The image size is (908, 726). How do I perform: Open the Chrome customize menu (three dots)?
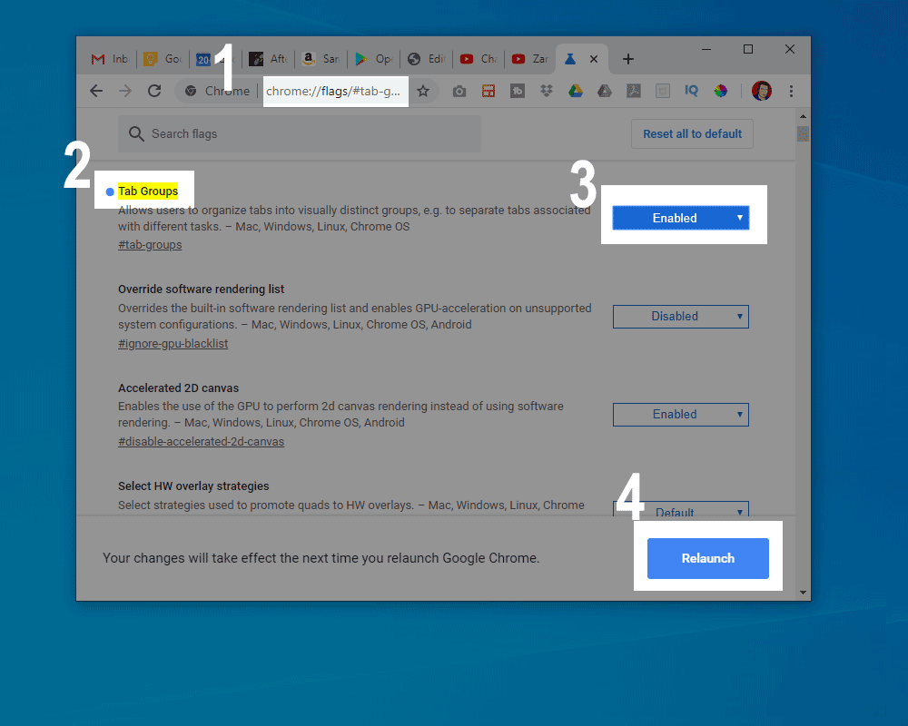coord(793,91)
